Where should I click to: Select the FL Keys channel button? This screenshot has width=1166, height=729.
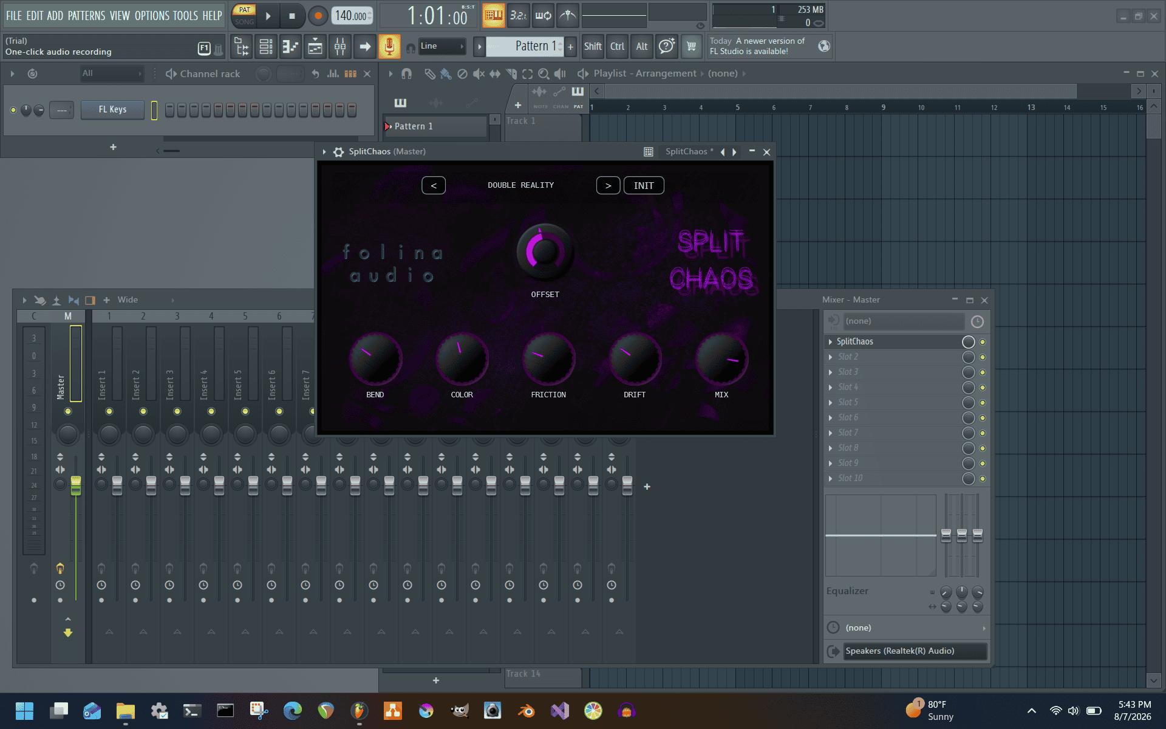[113, 110]
